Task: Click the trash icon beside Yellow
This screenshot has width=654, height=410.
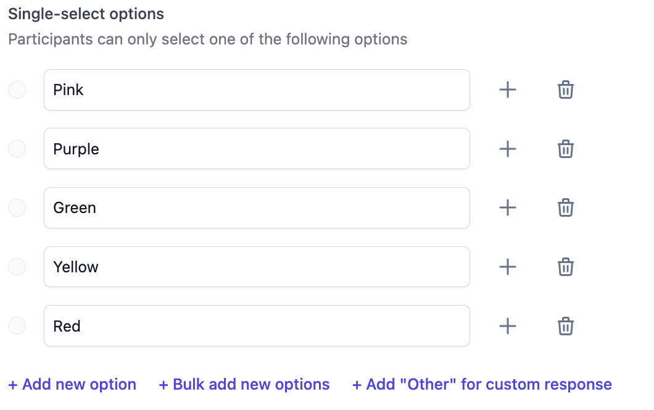Action: pyautogui.click(x=565, y=267)
